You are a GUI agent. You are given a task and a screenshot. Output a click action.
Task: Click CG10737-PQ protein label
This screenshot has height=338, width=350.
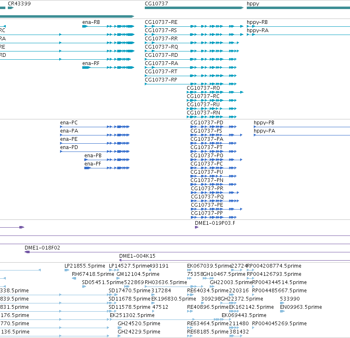(x=207, y=197)
